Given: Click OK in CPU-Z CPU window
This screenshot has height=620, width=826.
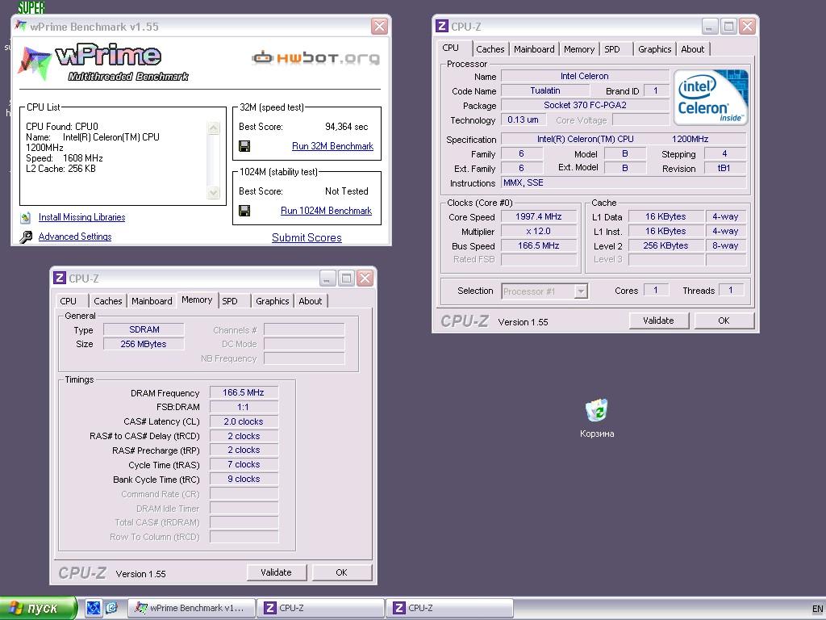Looking at the screenshot, I should [724, 320].
